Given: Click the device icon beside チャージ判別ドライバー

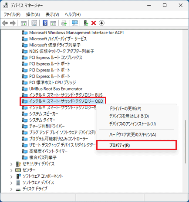Looking at the screenshot, I should point(25,126).
